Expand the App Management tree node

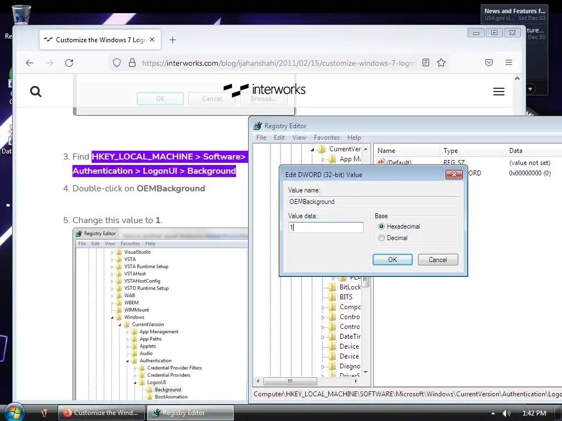pos(323,160)
